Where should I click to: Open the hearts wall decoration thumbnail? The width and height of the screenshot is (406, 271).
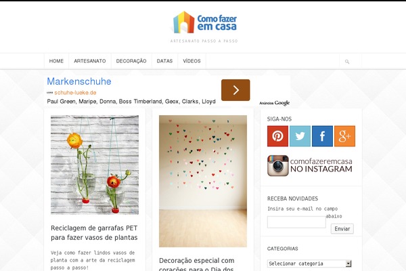203,181
